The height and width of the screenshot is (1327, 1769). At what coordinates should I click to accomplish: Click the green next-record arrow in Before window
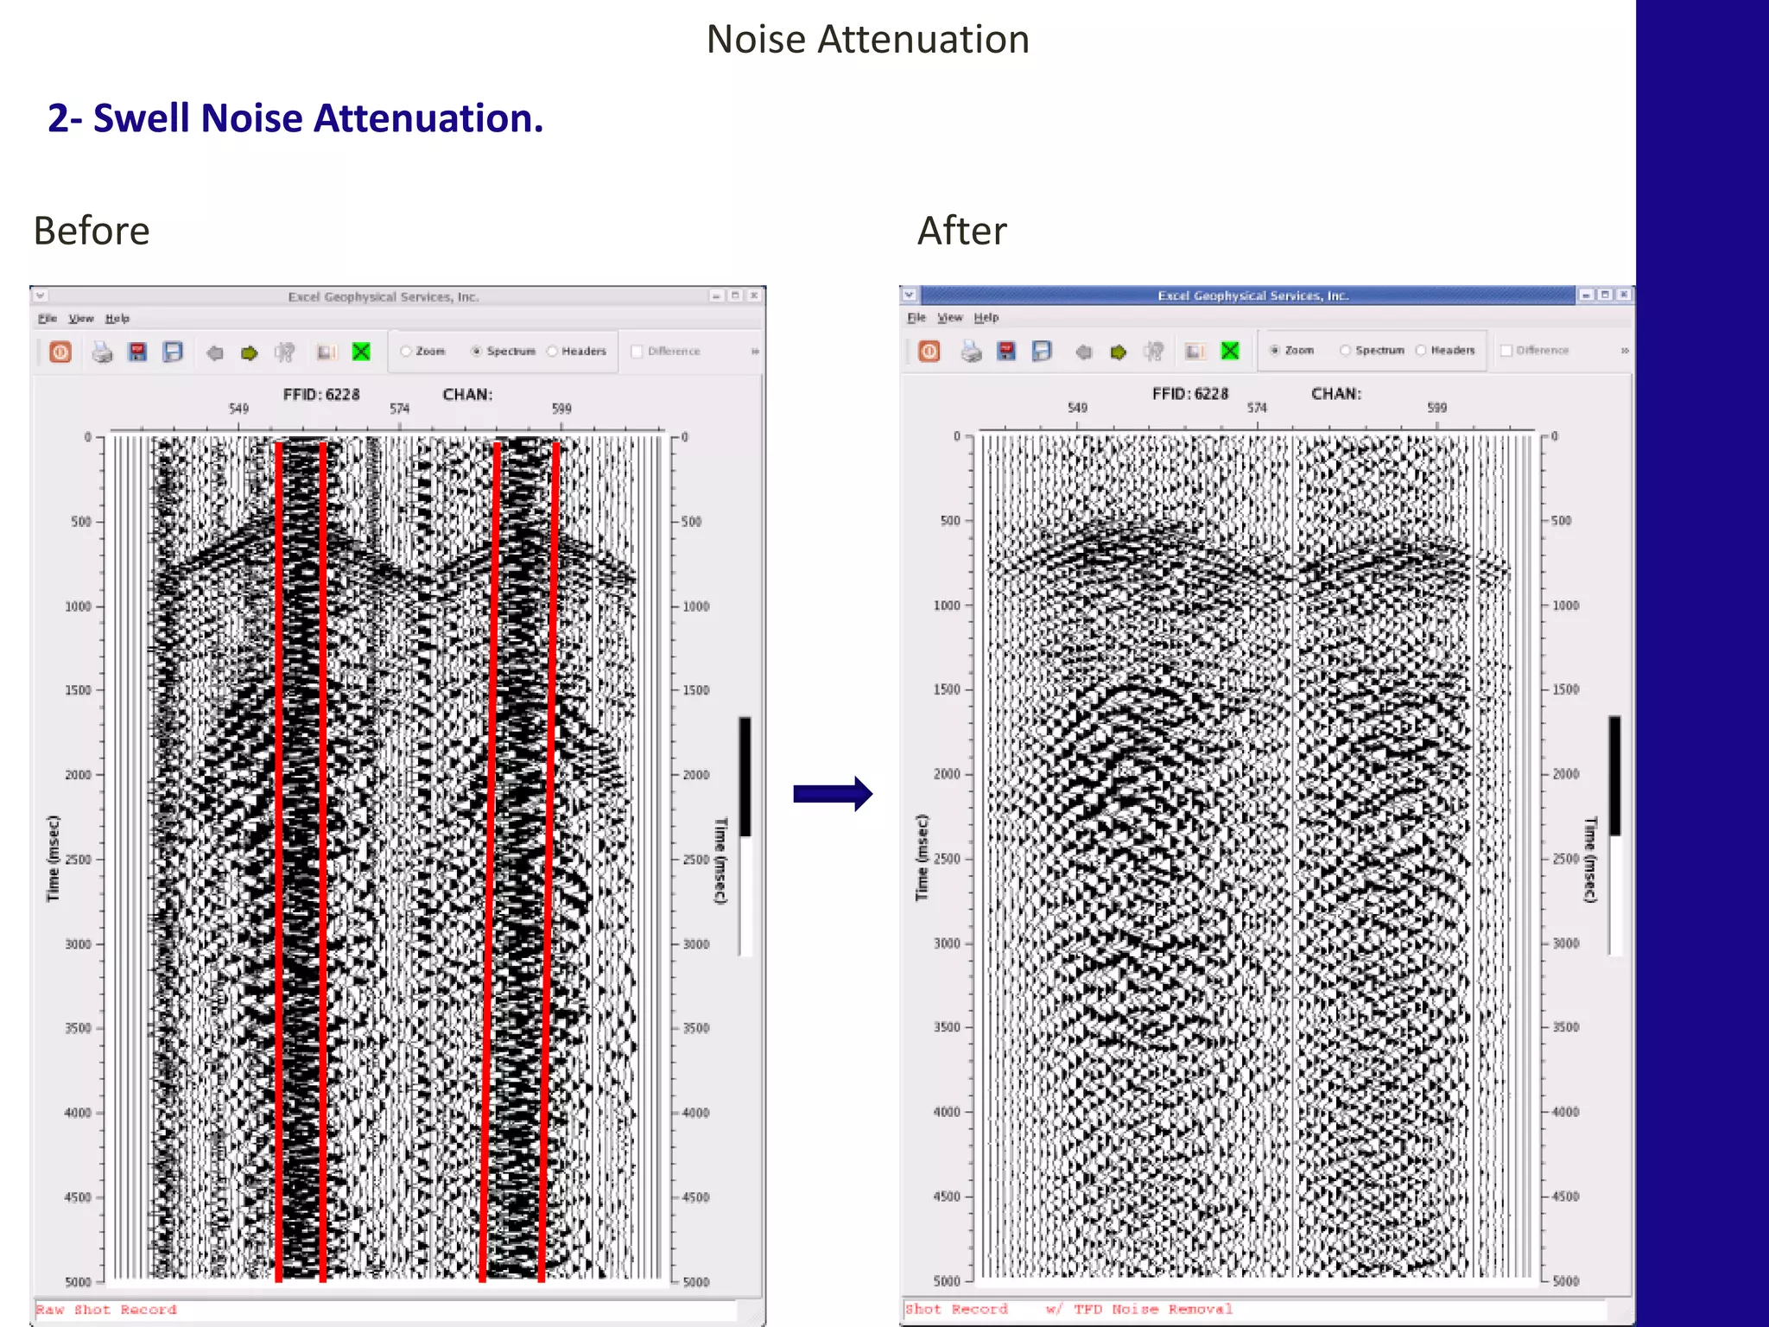(250, 352)
